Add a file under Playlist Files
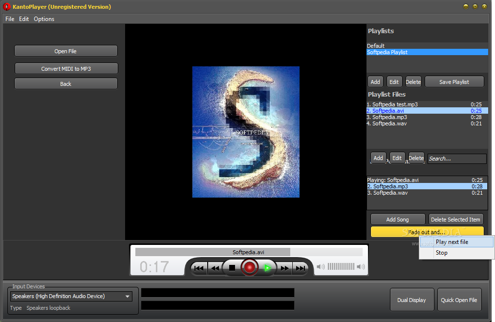The image size is (495, 322). (378, 158)
